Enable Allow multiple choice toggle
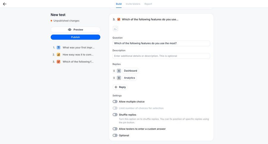268x144 pixels. [115, 102]
